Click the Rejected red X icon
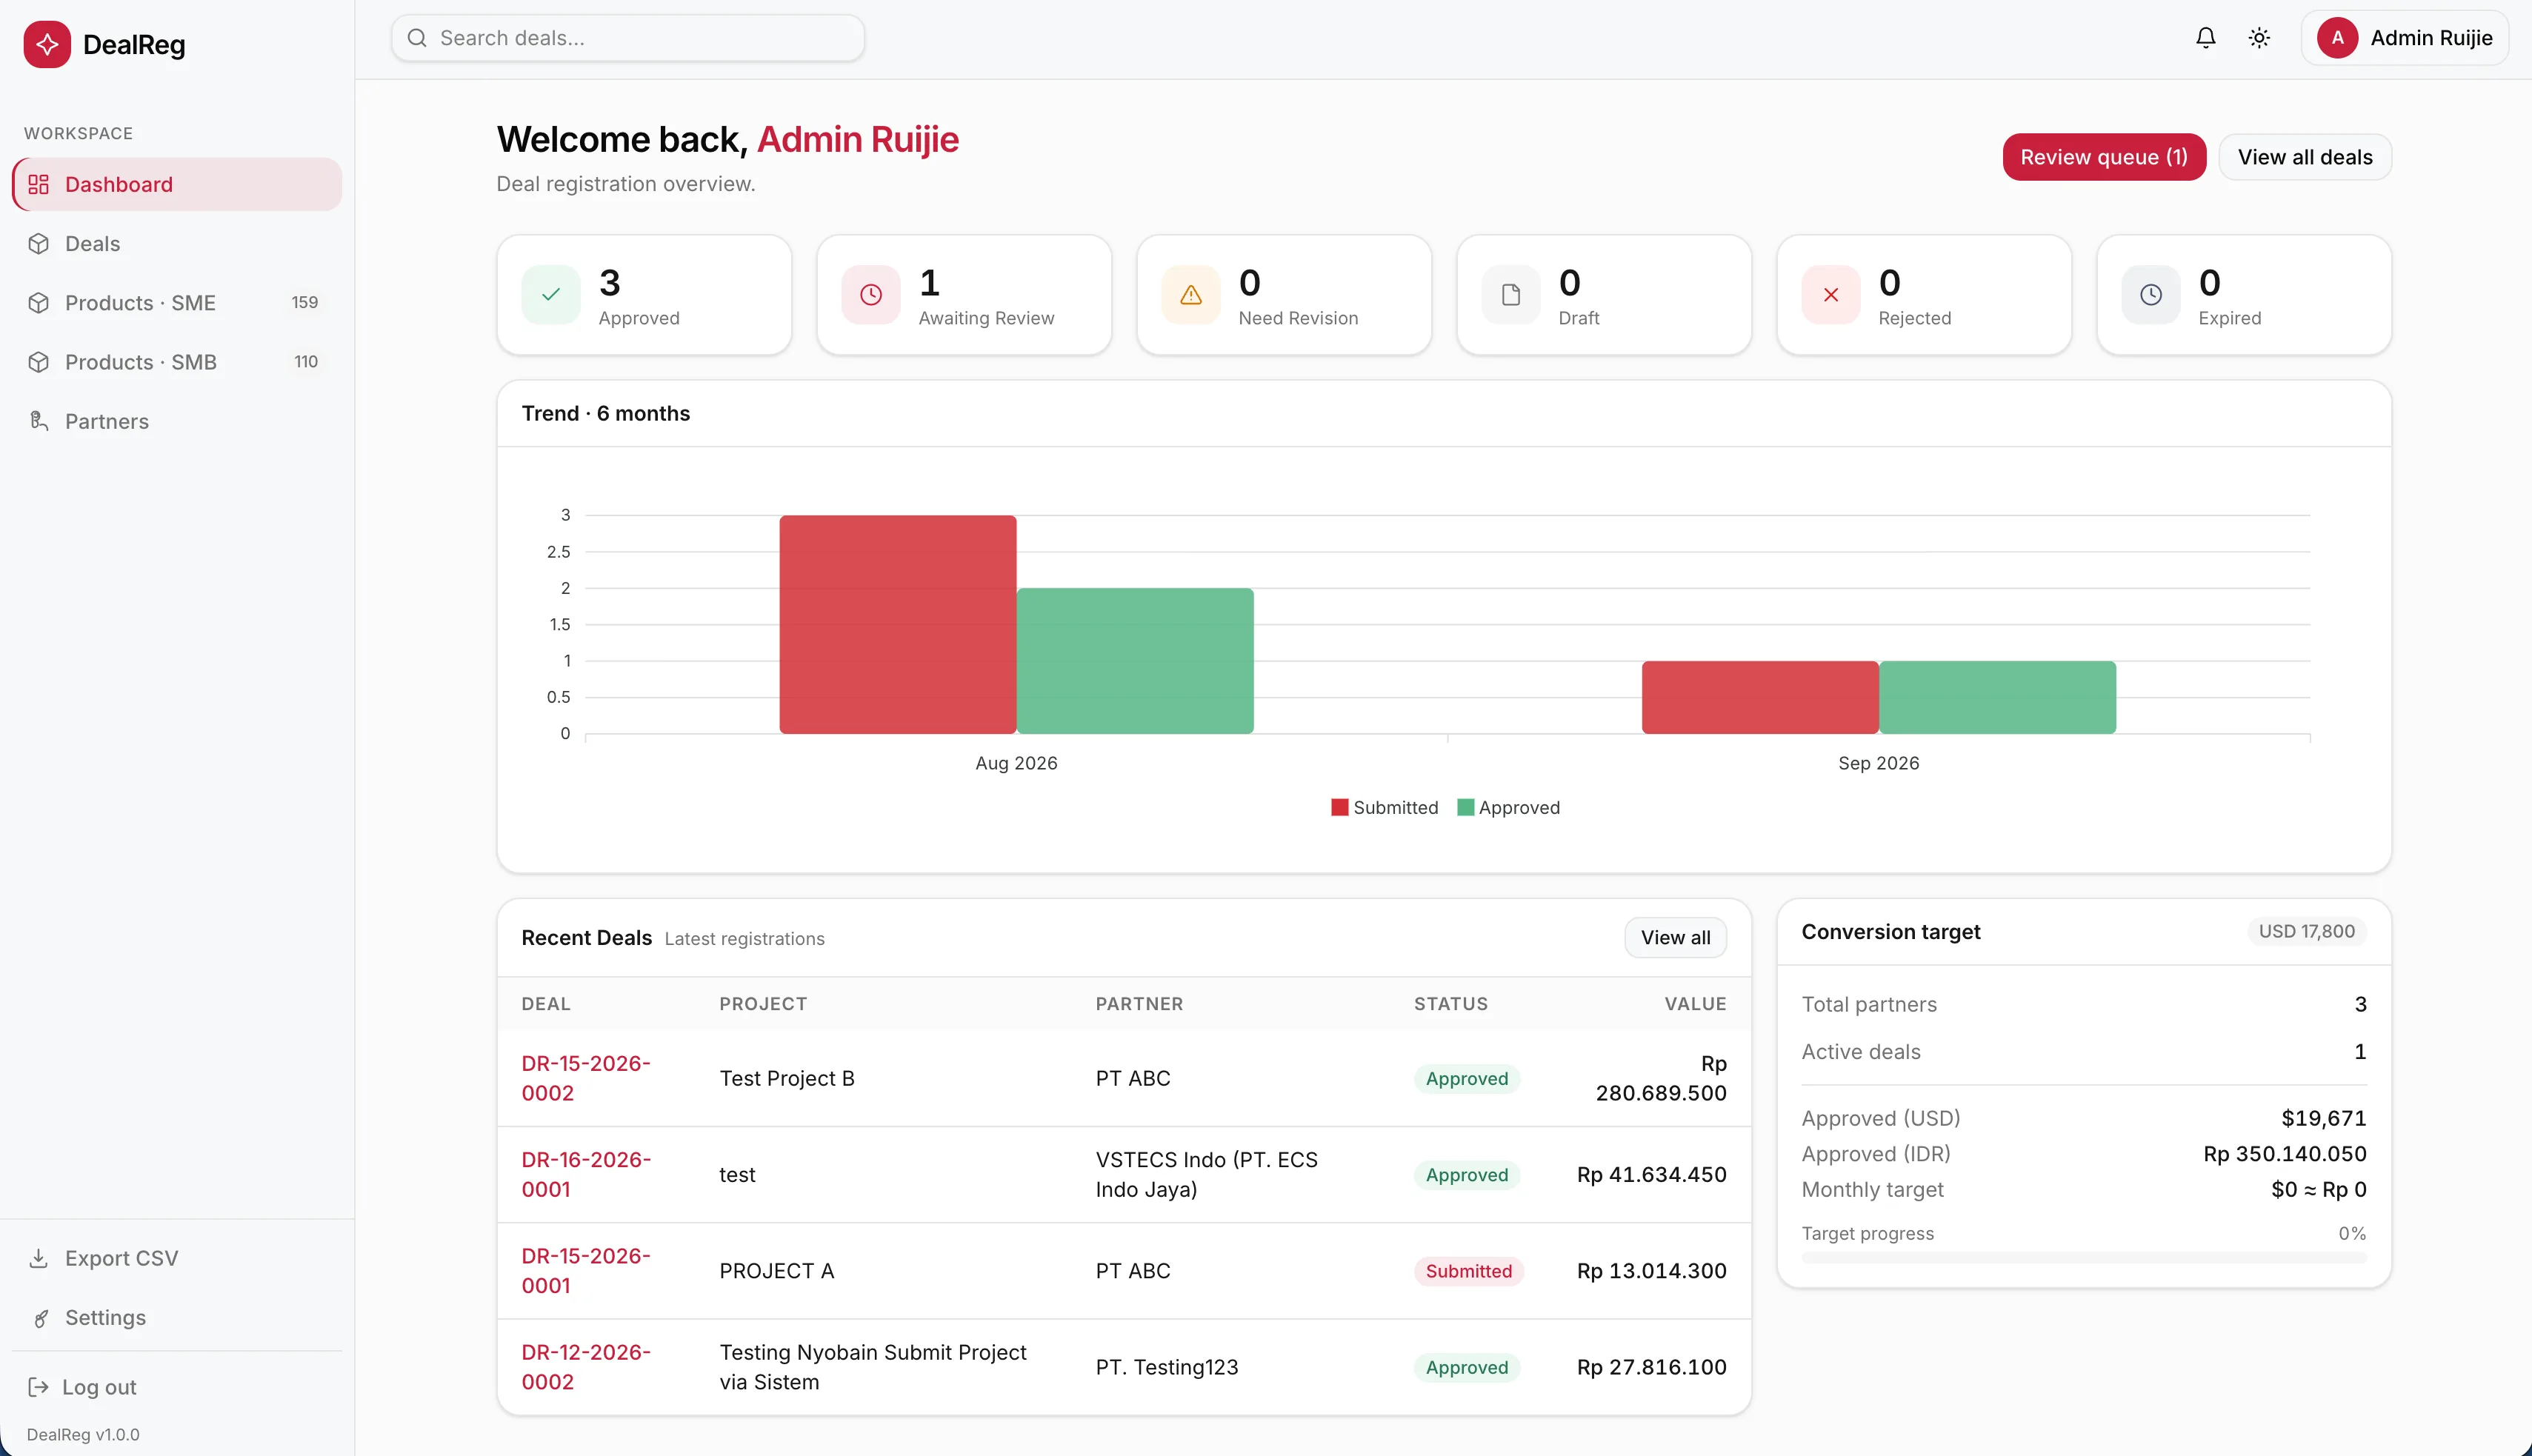The width and height of the screenshot is (2532, 1456). 1830,295
